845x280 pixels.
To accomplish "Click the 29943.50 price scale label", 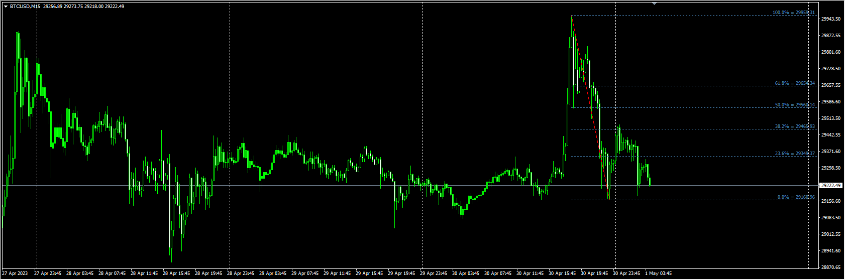I will pyautogui.click(x=831, y=19).
